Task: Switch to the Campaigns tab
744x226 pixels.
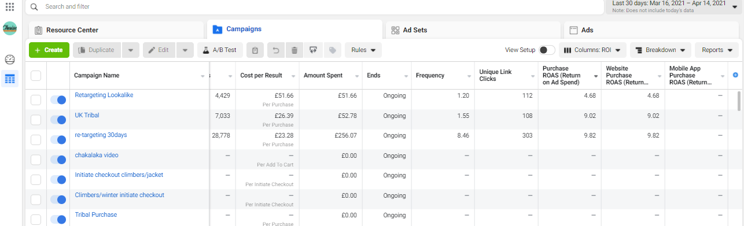Action: [294, 29]
